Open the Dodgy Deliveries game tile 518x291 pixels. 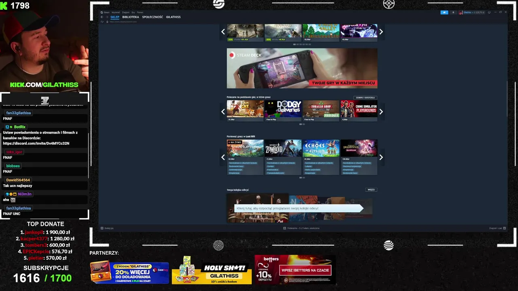pyautogui.click(x=283, y=111)
